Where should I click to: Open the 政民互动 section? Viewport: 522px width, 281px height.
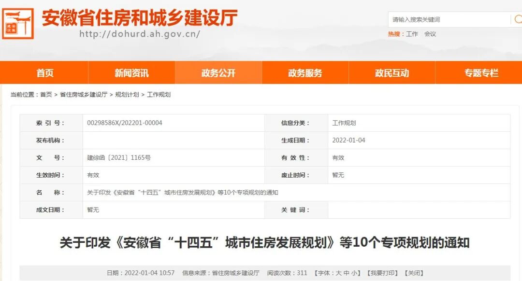(x=392, y=72)
